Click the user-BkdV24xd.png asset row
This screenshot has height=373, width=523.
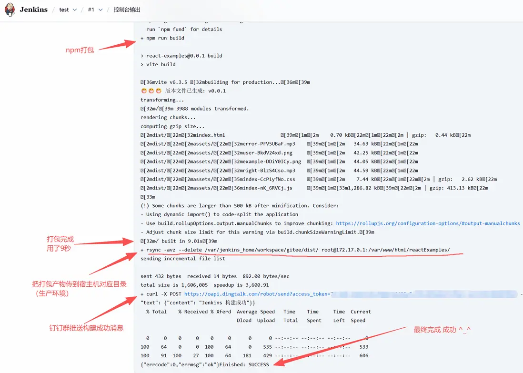point(279,153)
